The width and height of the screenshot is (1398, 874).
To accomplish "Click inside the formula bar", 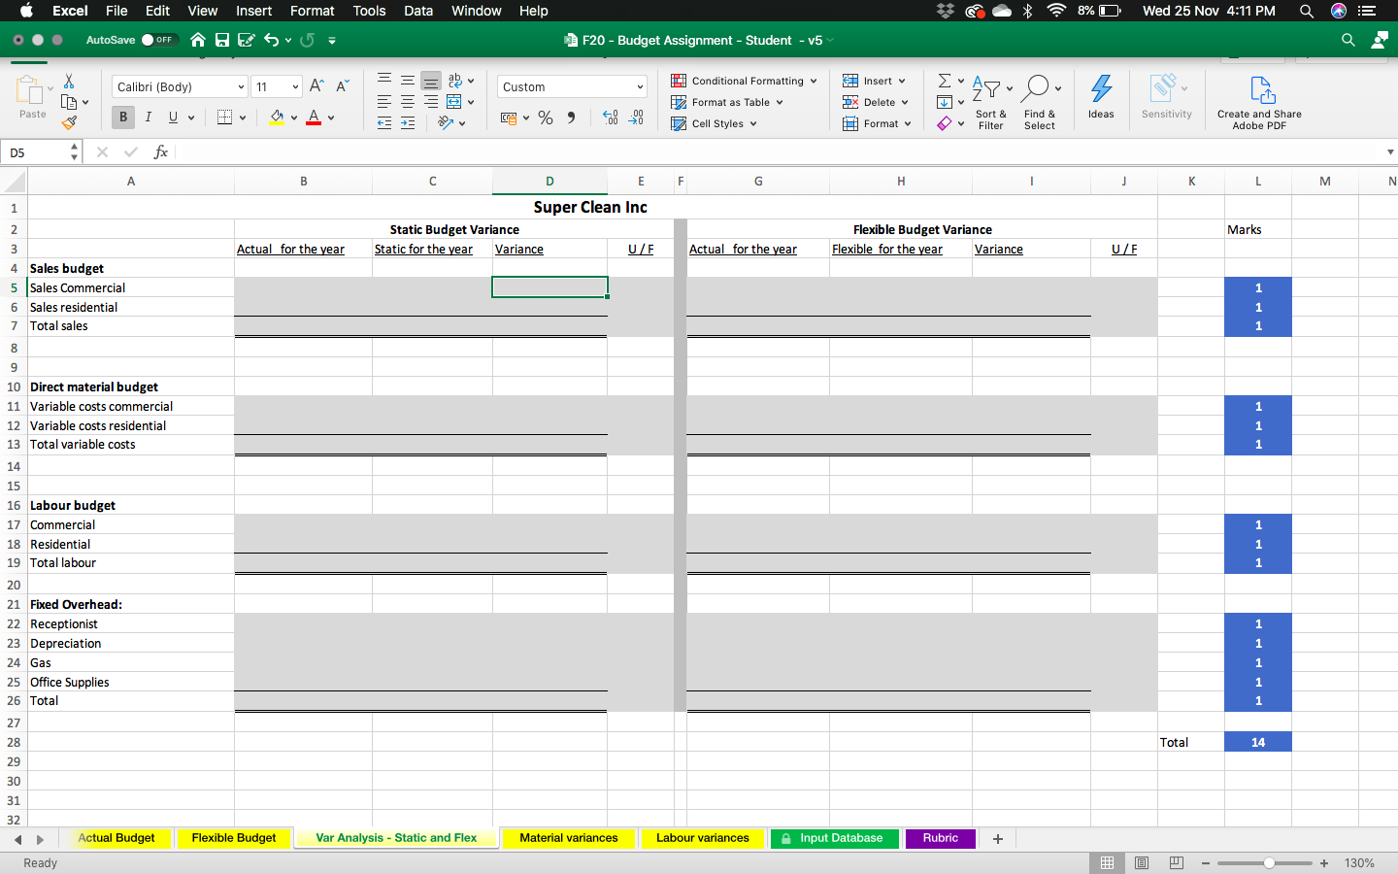I will point(582,151).
